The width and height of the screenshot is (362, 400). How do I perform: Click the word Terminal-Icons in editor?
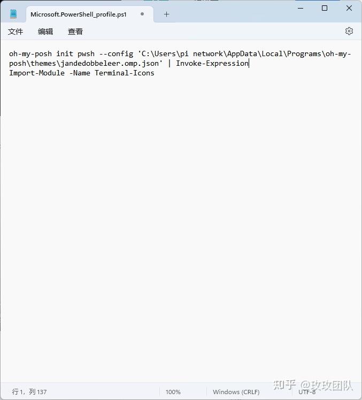coord(125,73)
